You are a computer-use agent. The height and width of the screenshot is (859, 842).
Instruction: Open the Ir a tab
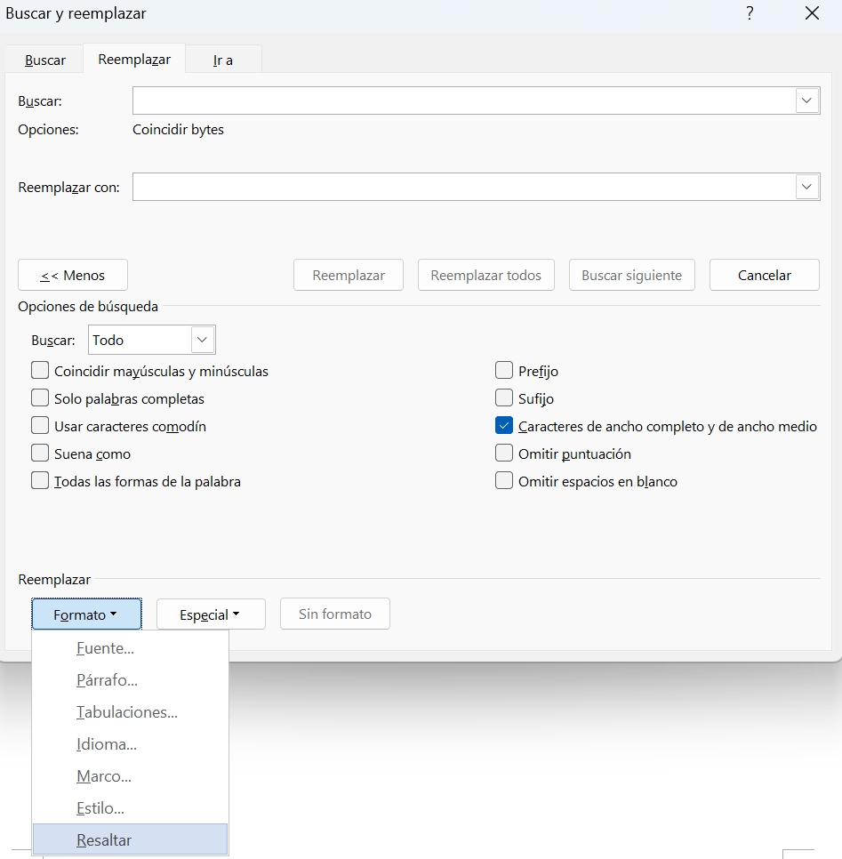tap(223, 60)
